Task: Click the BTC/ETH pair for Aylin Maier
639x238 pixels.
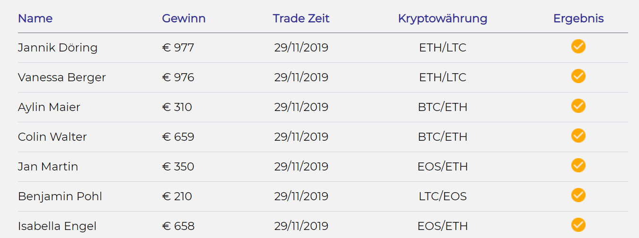Action: pos(443,107)
